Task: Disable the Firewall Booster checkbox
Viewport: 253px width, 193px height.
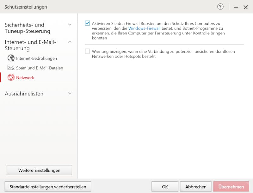Action: tap(88, 23)
